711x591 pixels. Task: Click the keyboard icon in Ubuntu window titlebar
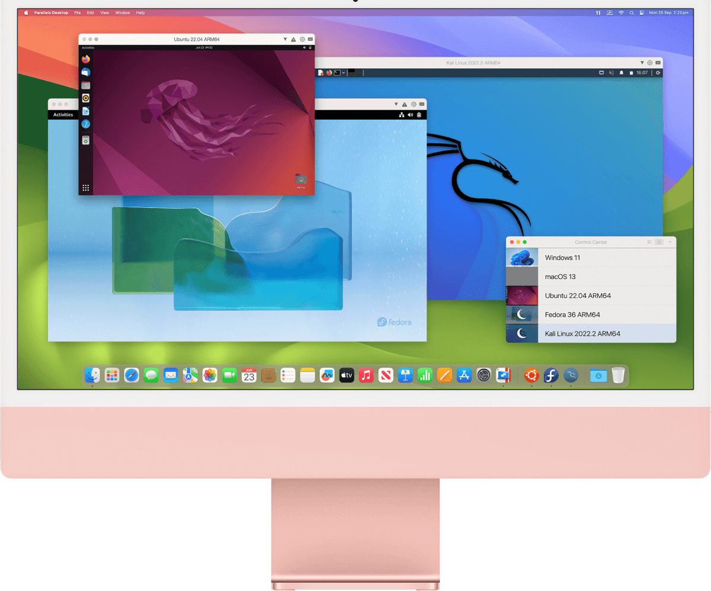click(310, 39)
